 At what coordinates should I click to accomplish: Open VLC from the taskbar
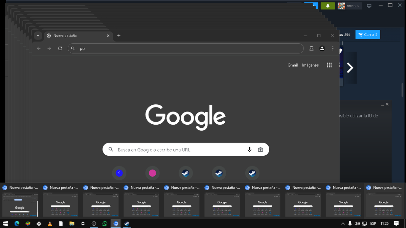50,223
